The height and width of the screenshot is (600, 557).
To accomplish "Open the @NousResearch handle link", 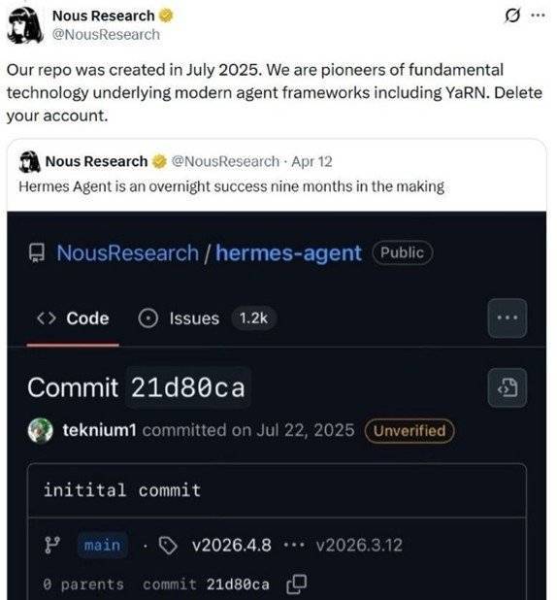I will (106, 34).
